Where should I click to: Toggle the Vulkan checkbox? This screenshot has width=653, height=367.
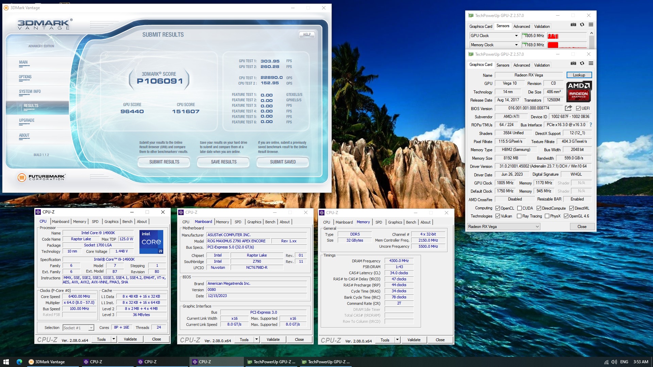click(x=498, y=216)
